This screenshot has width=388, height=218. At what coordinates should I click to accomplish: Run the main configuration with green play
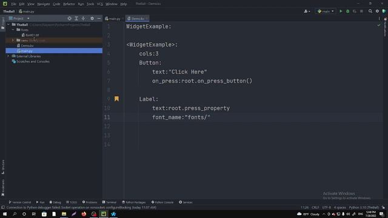click(341, 11)
